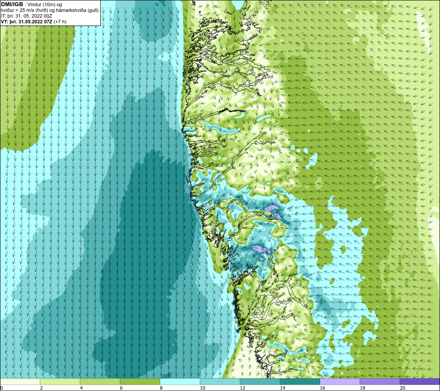Click the 12–14 m/s teal legend swatch
440x391 pixels.
[260, 381]
